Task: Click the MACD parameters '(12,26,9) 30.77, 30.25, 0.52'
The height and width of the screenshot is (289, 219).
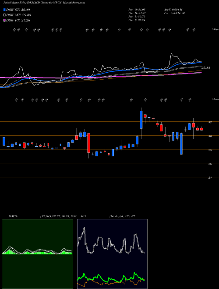Action: tap(58, 216)
